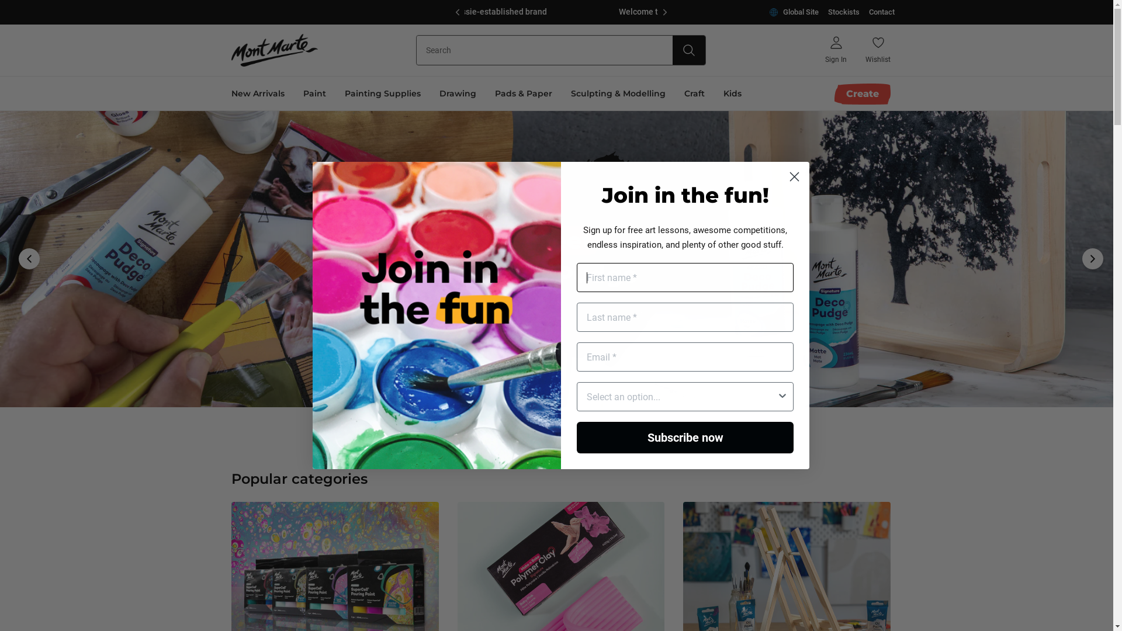Click the Mont Marte logo
Viewport: 1122px width, 631px height.
(x=274, y=50)
